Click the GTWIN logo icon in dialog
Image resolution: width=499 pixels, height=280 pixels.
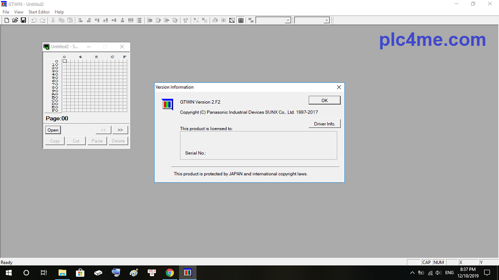click(167, 105)
